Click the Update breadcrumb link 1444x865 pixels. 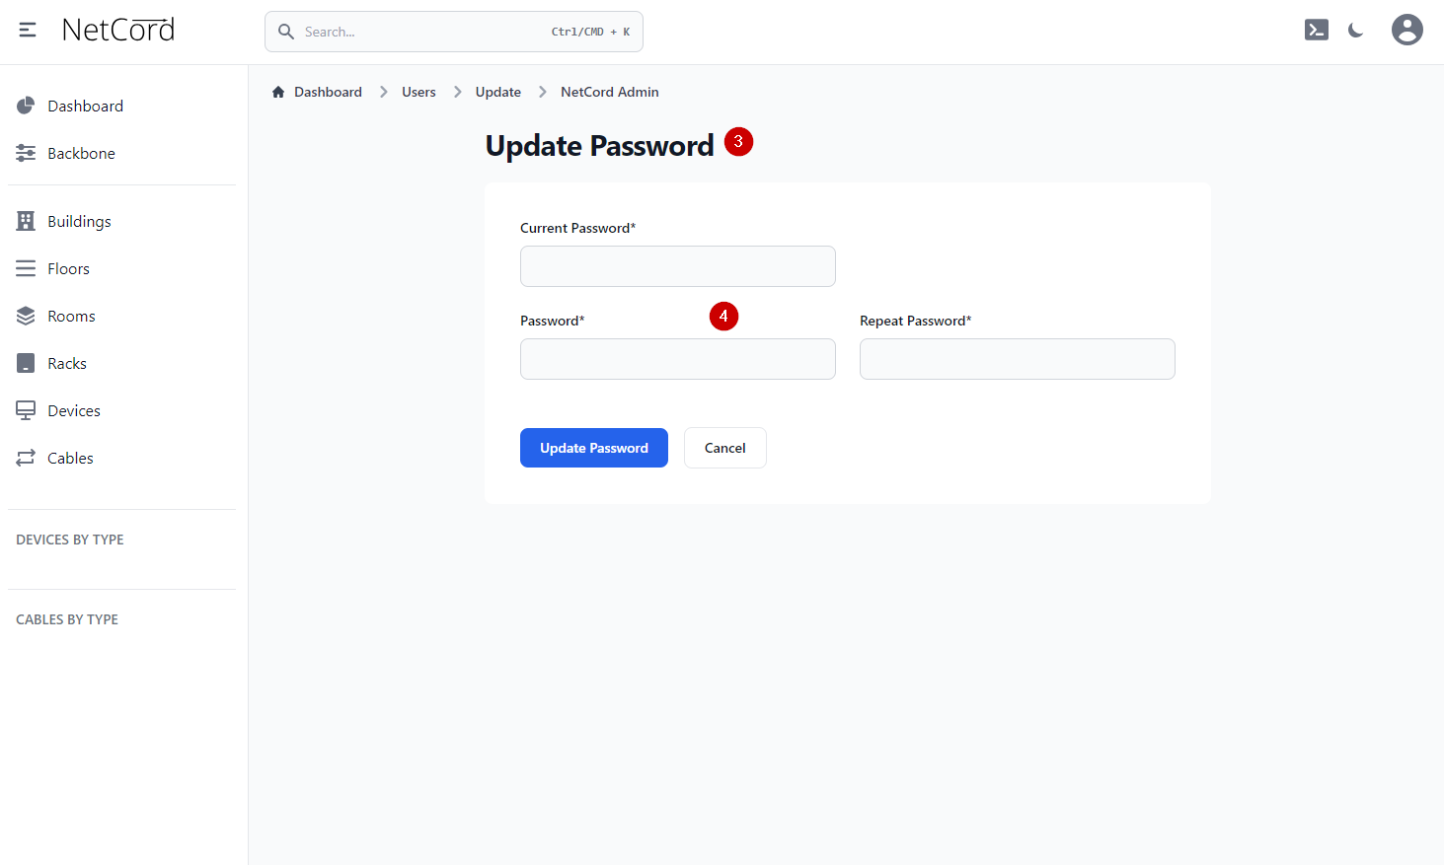tap(497, 92)
